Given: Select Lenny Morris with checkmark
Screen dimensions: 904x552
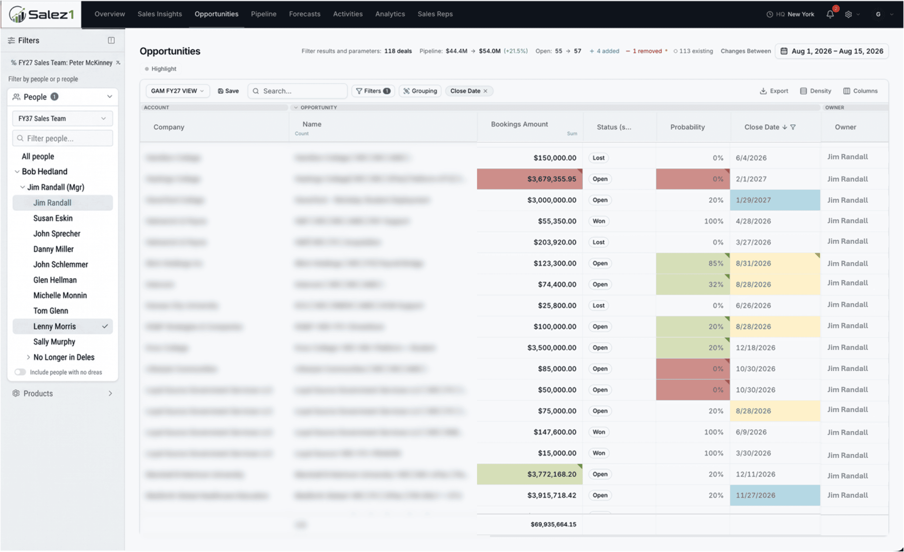Looking at the screenshot, I should coord(63,327).
